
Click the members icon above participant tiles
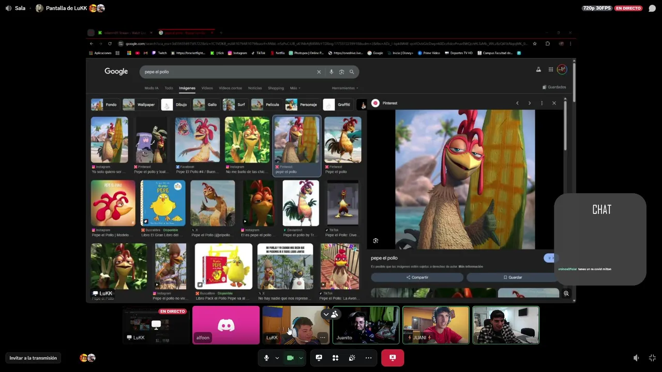point(335,314)
